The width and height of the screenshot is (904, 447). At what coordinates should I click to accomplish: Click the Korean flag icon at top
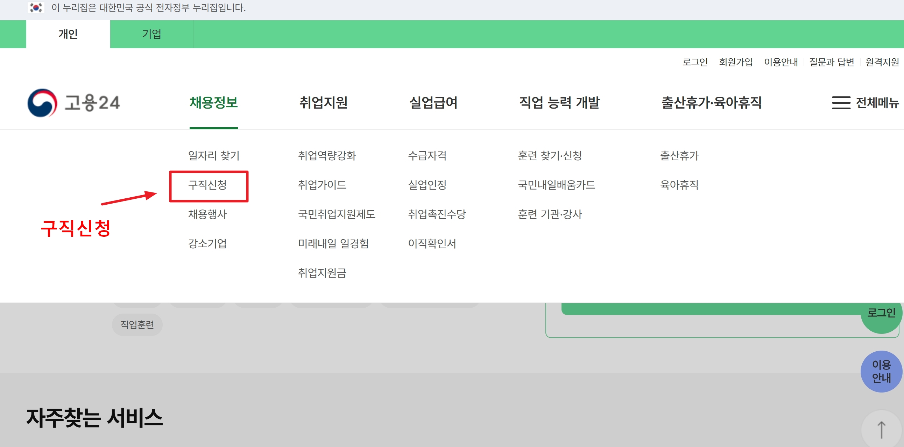pyautogui.click(x=36, y=8)
